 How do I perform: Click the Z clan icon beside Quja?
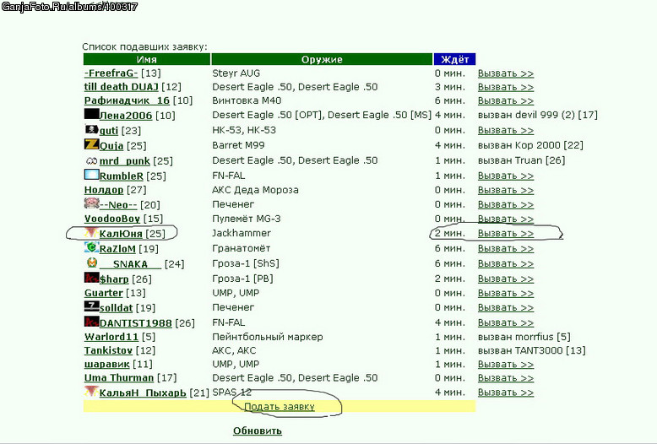point(91,144)
